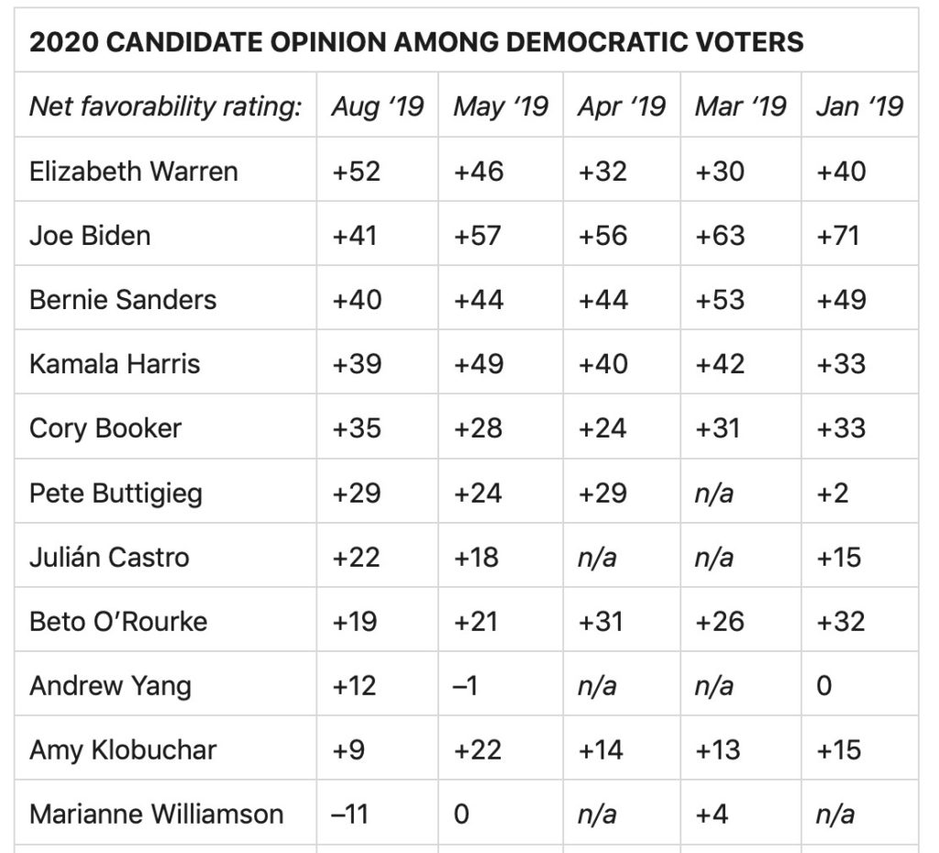Select the 'Net favorability rating:' header cell
The height and width of the screenshot is (853, 939).
(x=165, y=106)
